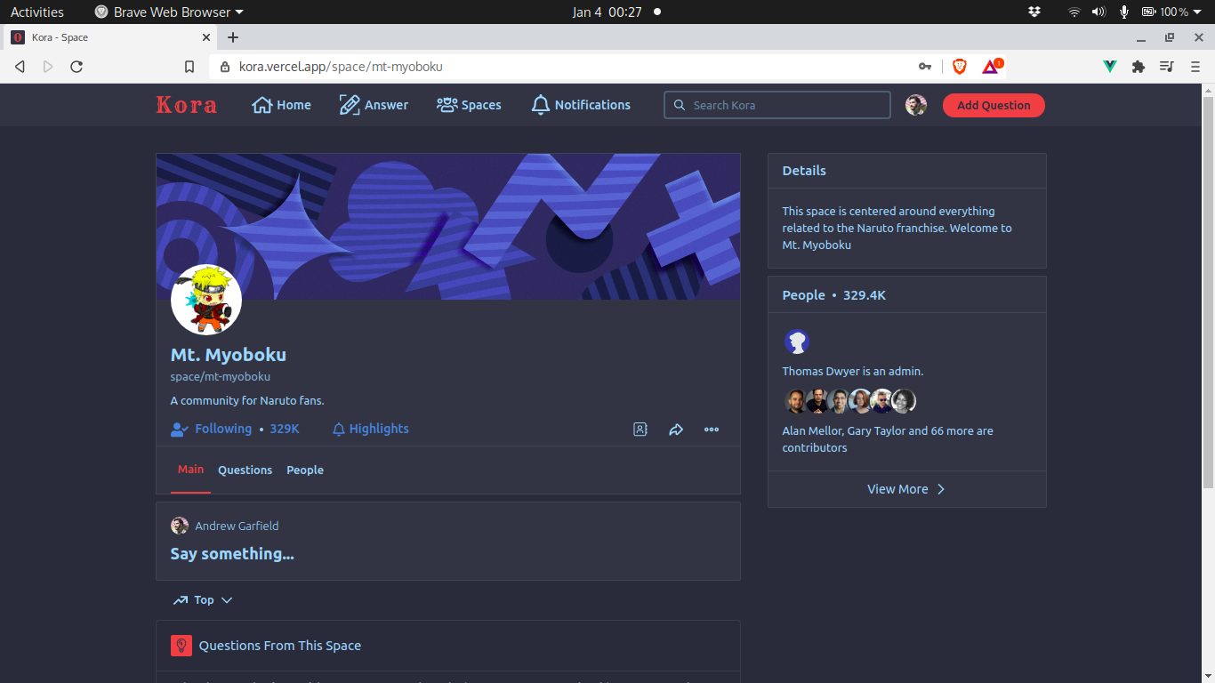Open the Spaces navigation item
Image resolution: width=1215 pixels, height=683 pixels.
[x=469, y=105]
